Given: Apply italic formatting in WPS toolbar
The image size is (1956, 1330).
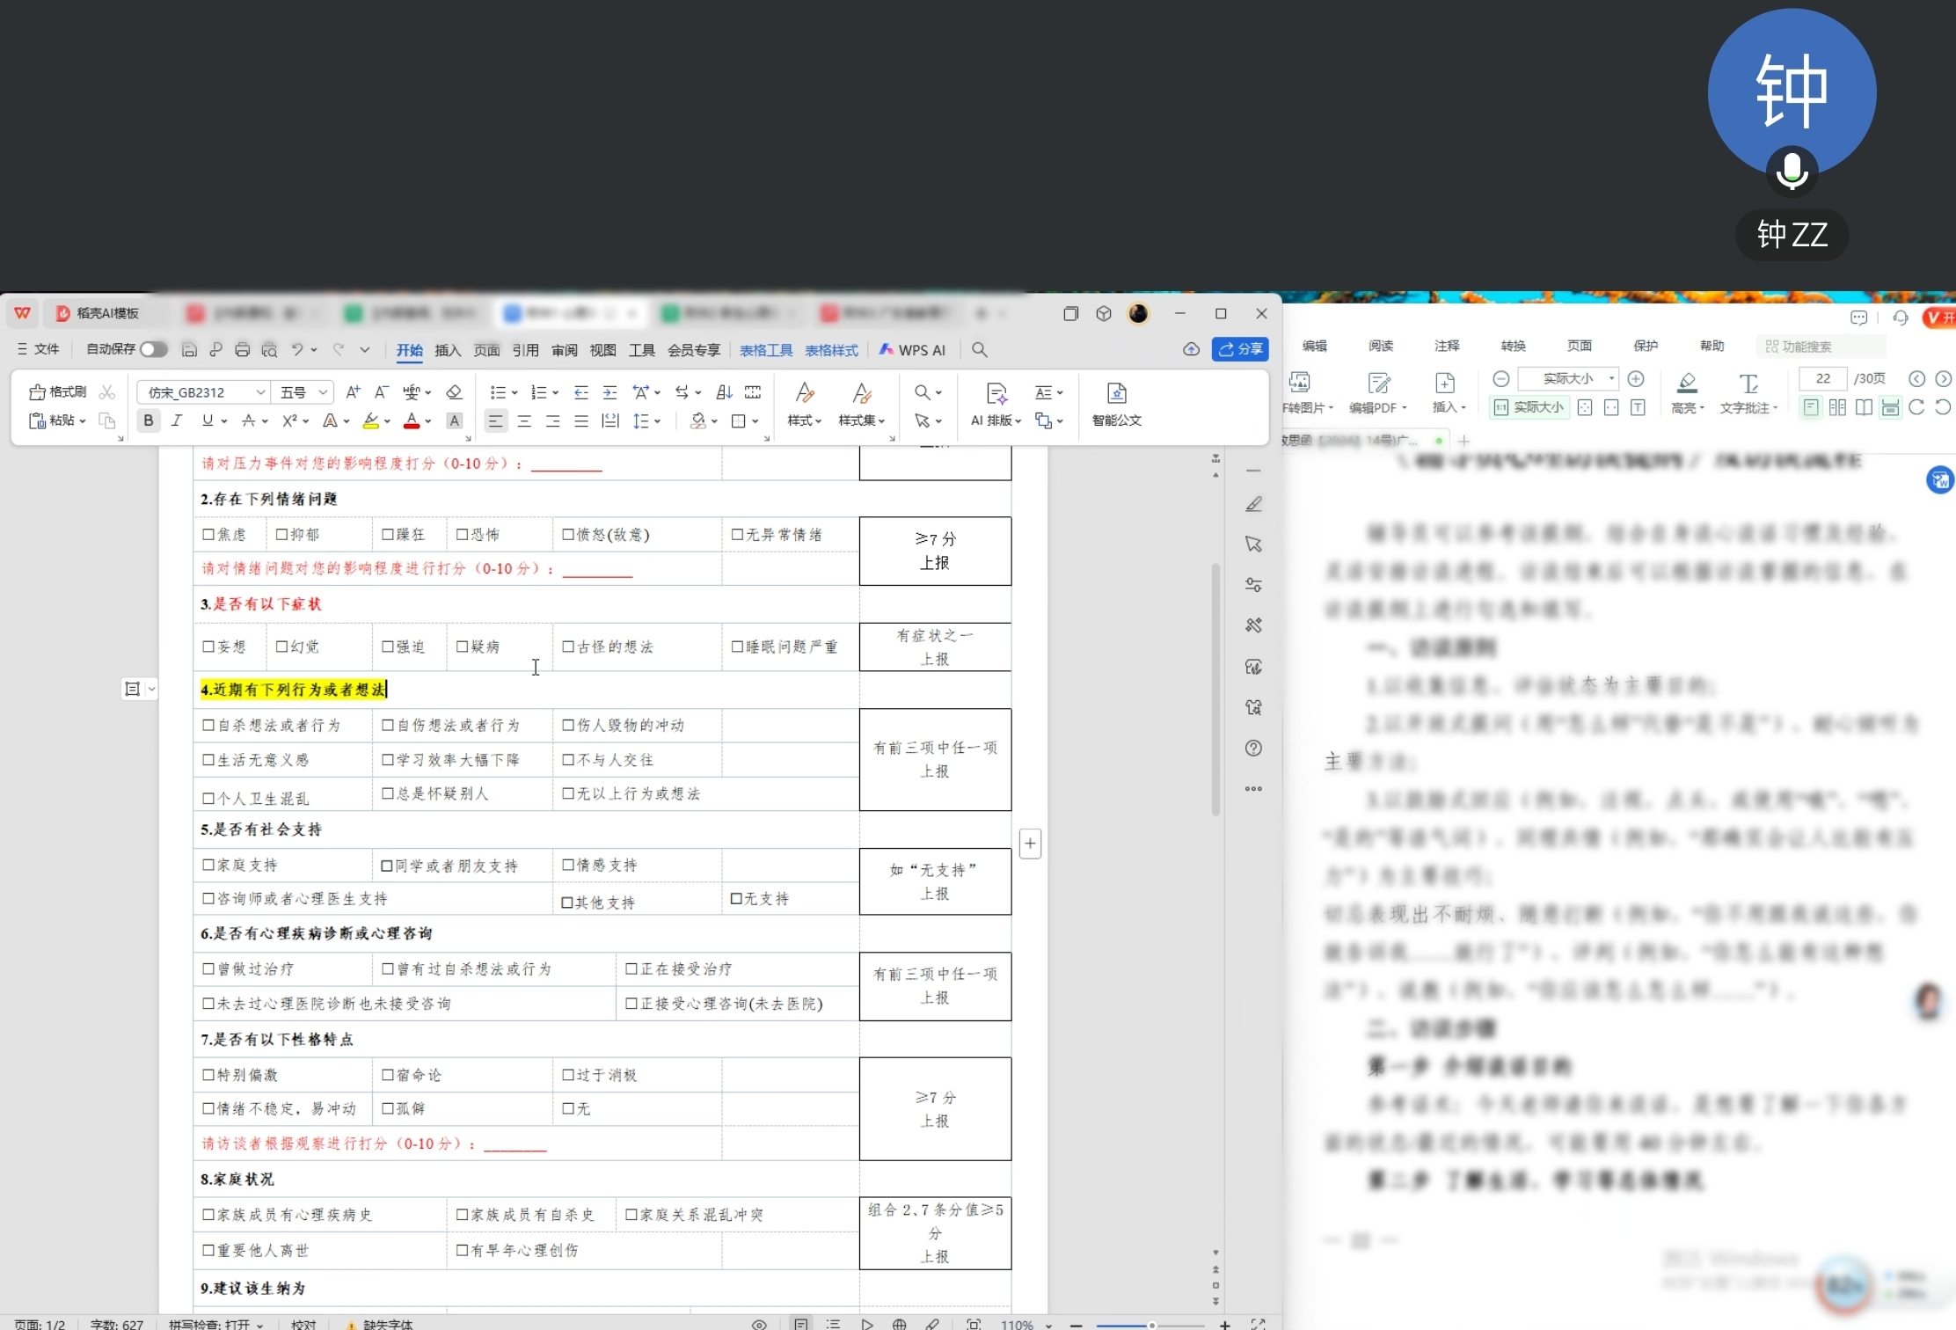Looking at the screenshot, I should pyautogui.click(x=177, y=420).
